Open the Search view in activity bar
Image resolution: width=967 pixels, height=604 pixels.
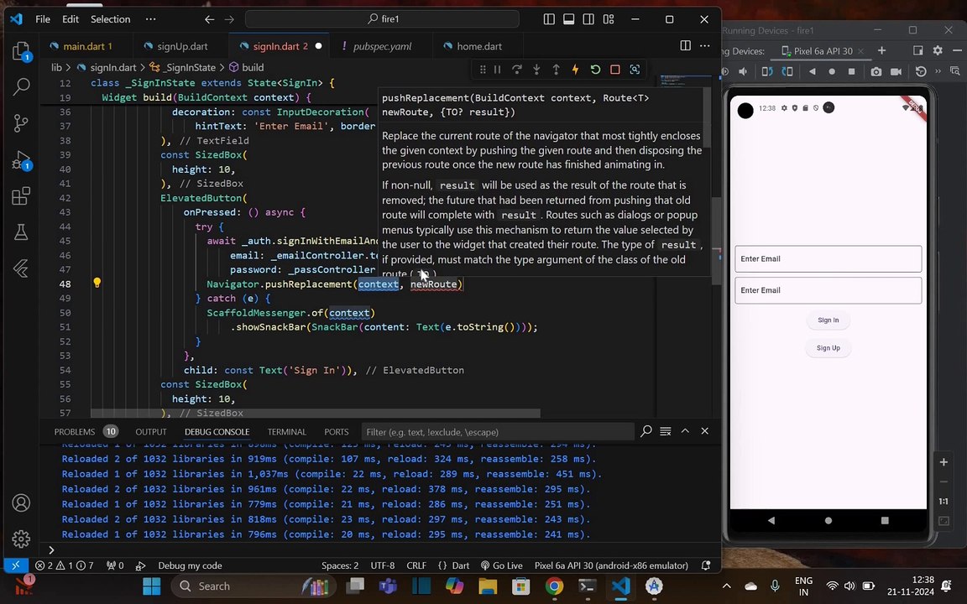(21, 87)
